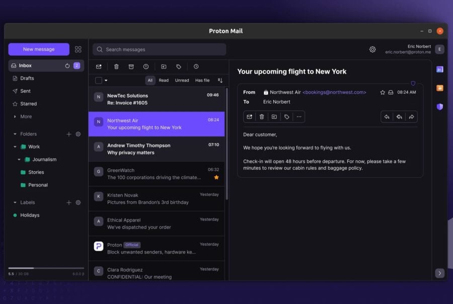Filter messages by Has file

[x=202, y=81]
